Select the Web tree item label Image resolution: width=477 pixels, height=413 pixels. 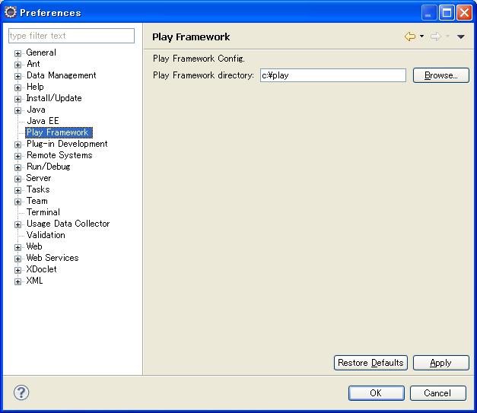pyautogui.click(x=34, y=246)
